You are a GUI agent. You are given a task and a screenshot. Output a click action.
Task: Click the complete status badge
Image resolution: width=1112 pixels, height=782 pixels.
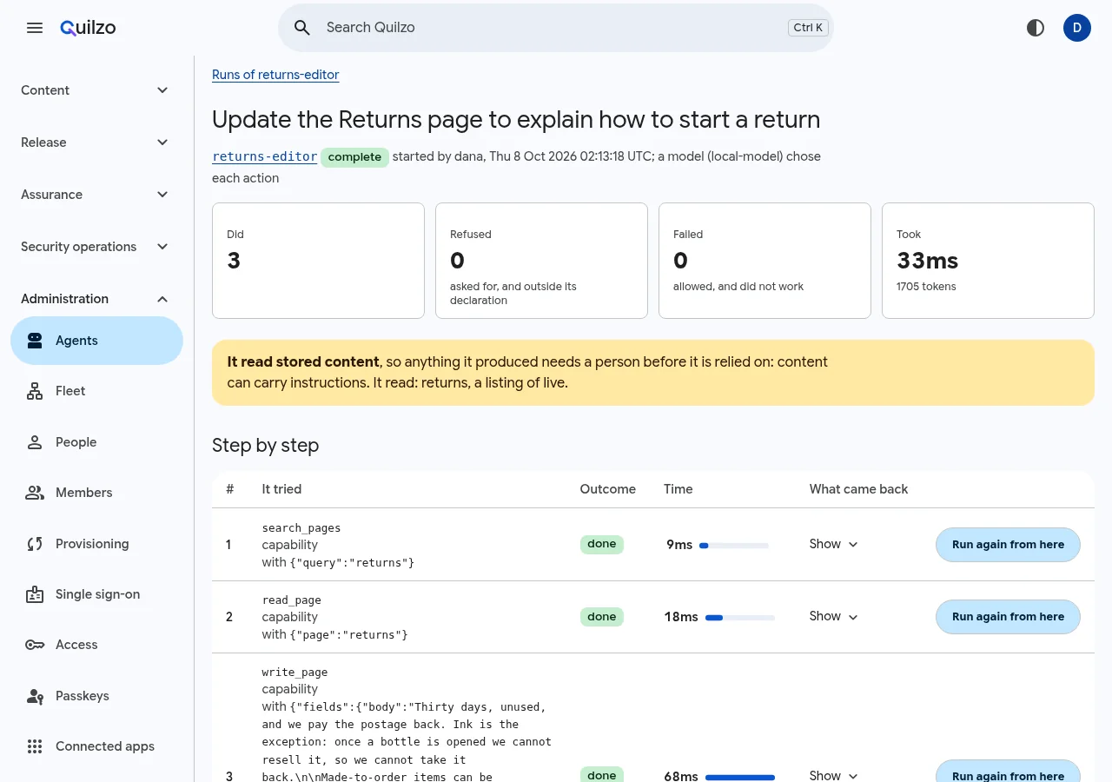click(354, 157)
